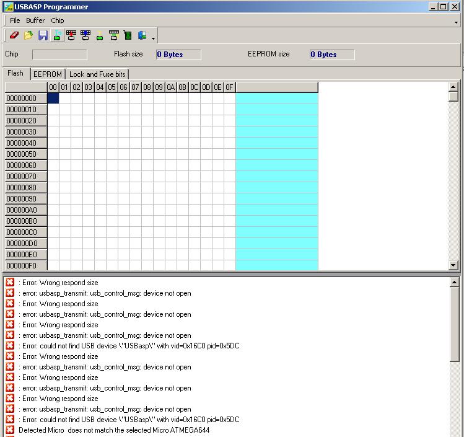Open the toolbar overflow dropdown arrow
Viewport: 464px width, 437px height.
click(x=153, y=38)
